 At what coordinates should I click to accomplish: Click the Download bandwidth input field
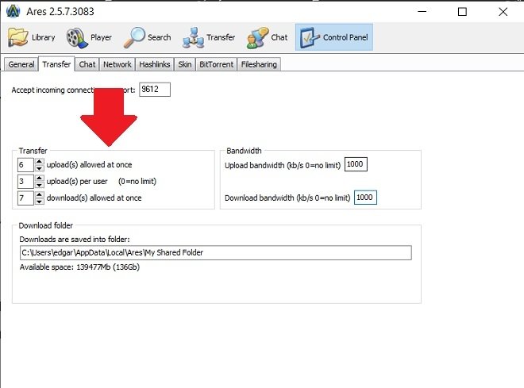(x=365, y=198)
